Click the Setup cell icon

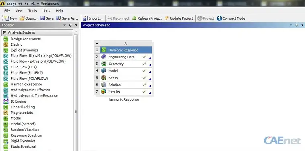(104, 78)
